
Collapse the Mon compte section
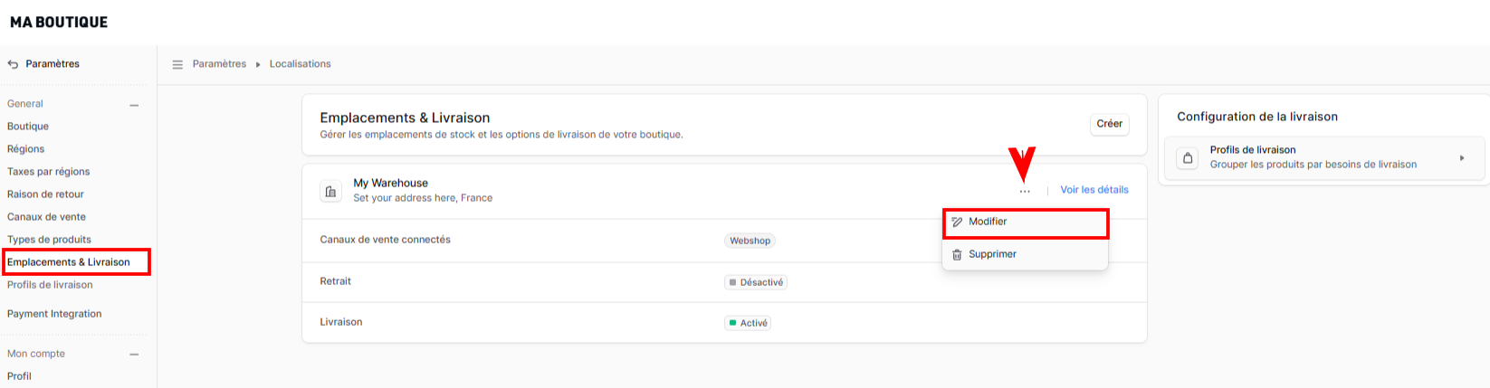coord(134,355)
